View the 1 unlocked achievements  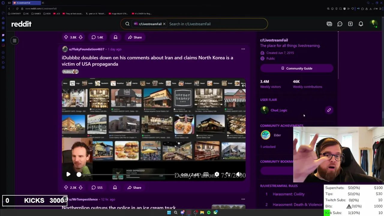[x=268, y=147]
